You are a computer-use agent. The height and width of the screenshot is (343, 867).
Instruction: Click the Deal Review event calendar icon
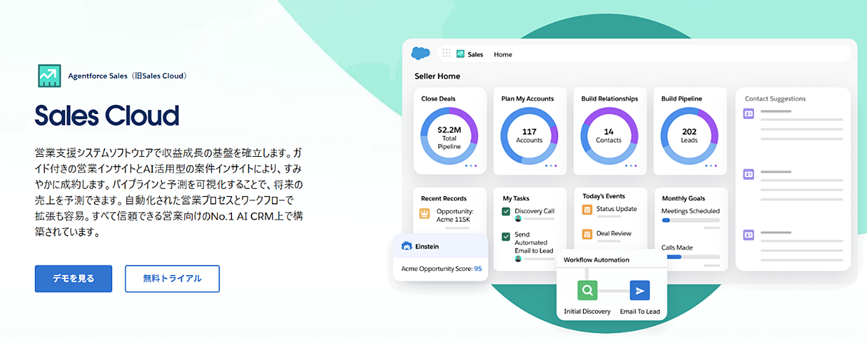[x=587, y=234]
